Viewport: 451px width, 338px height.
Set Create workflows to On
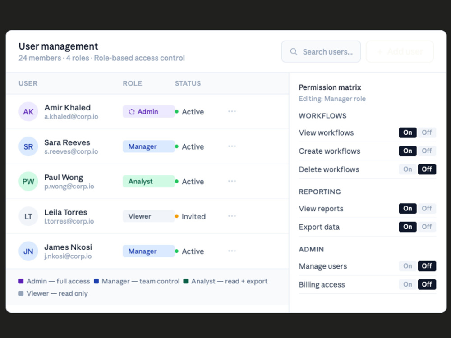click(408, 151)
